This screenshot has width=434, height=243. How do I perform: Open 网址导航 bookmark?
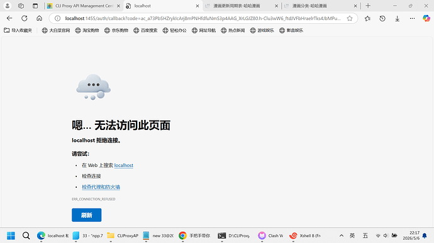click(204, 30)
